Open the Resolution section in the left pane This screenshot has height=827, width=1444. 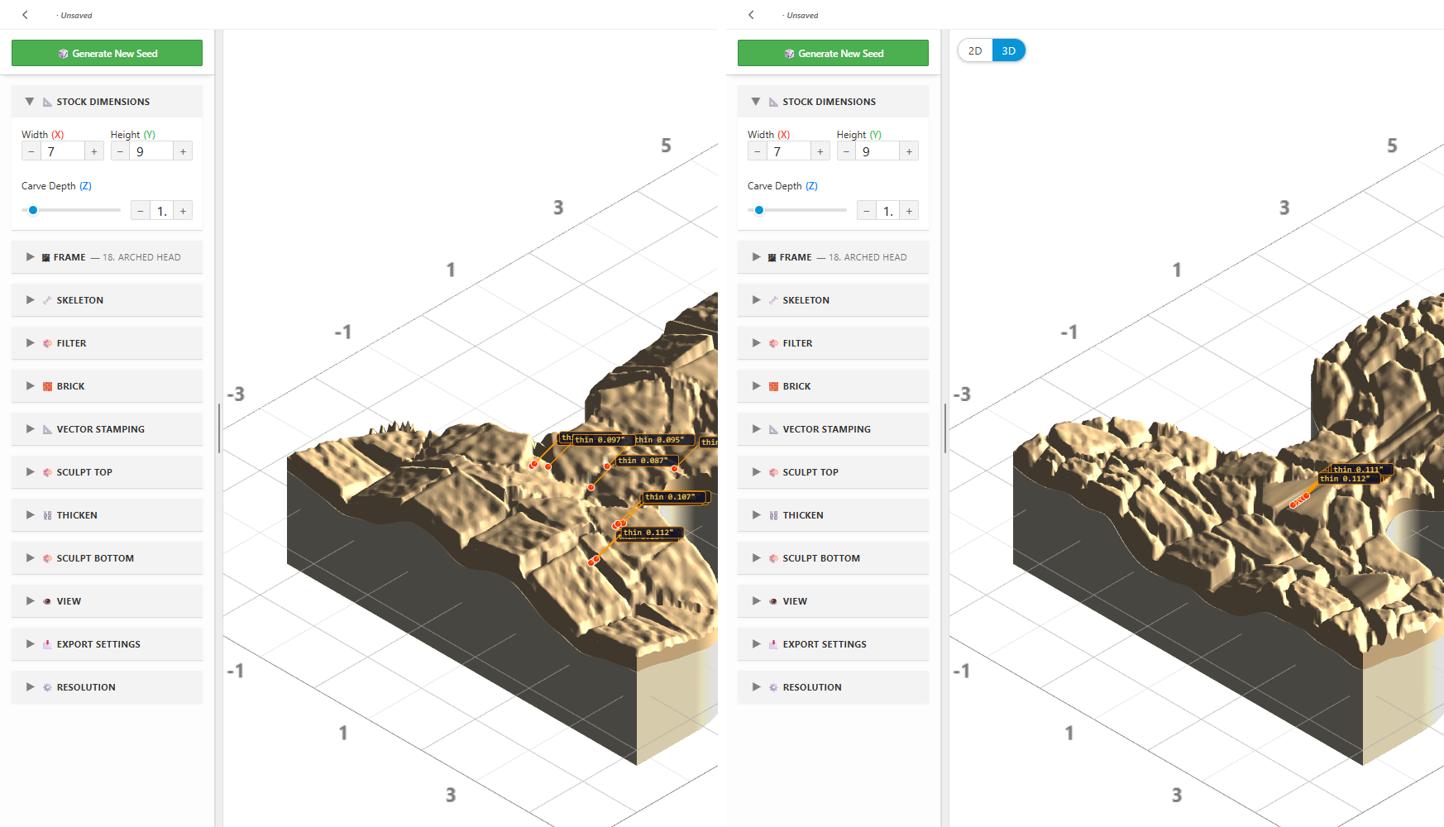107,687
